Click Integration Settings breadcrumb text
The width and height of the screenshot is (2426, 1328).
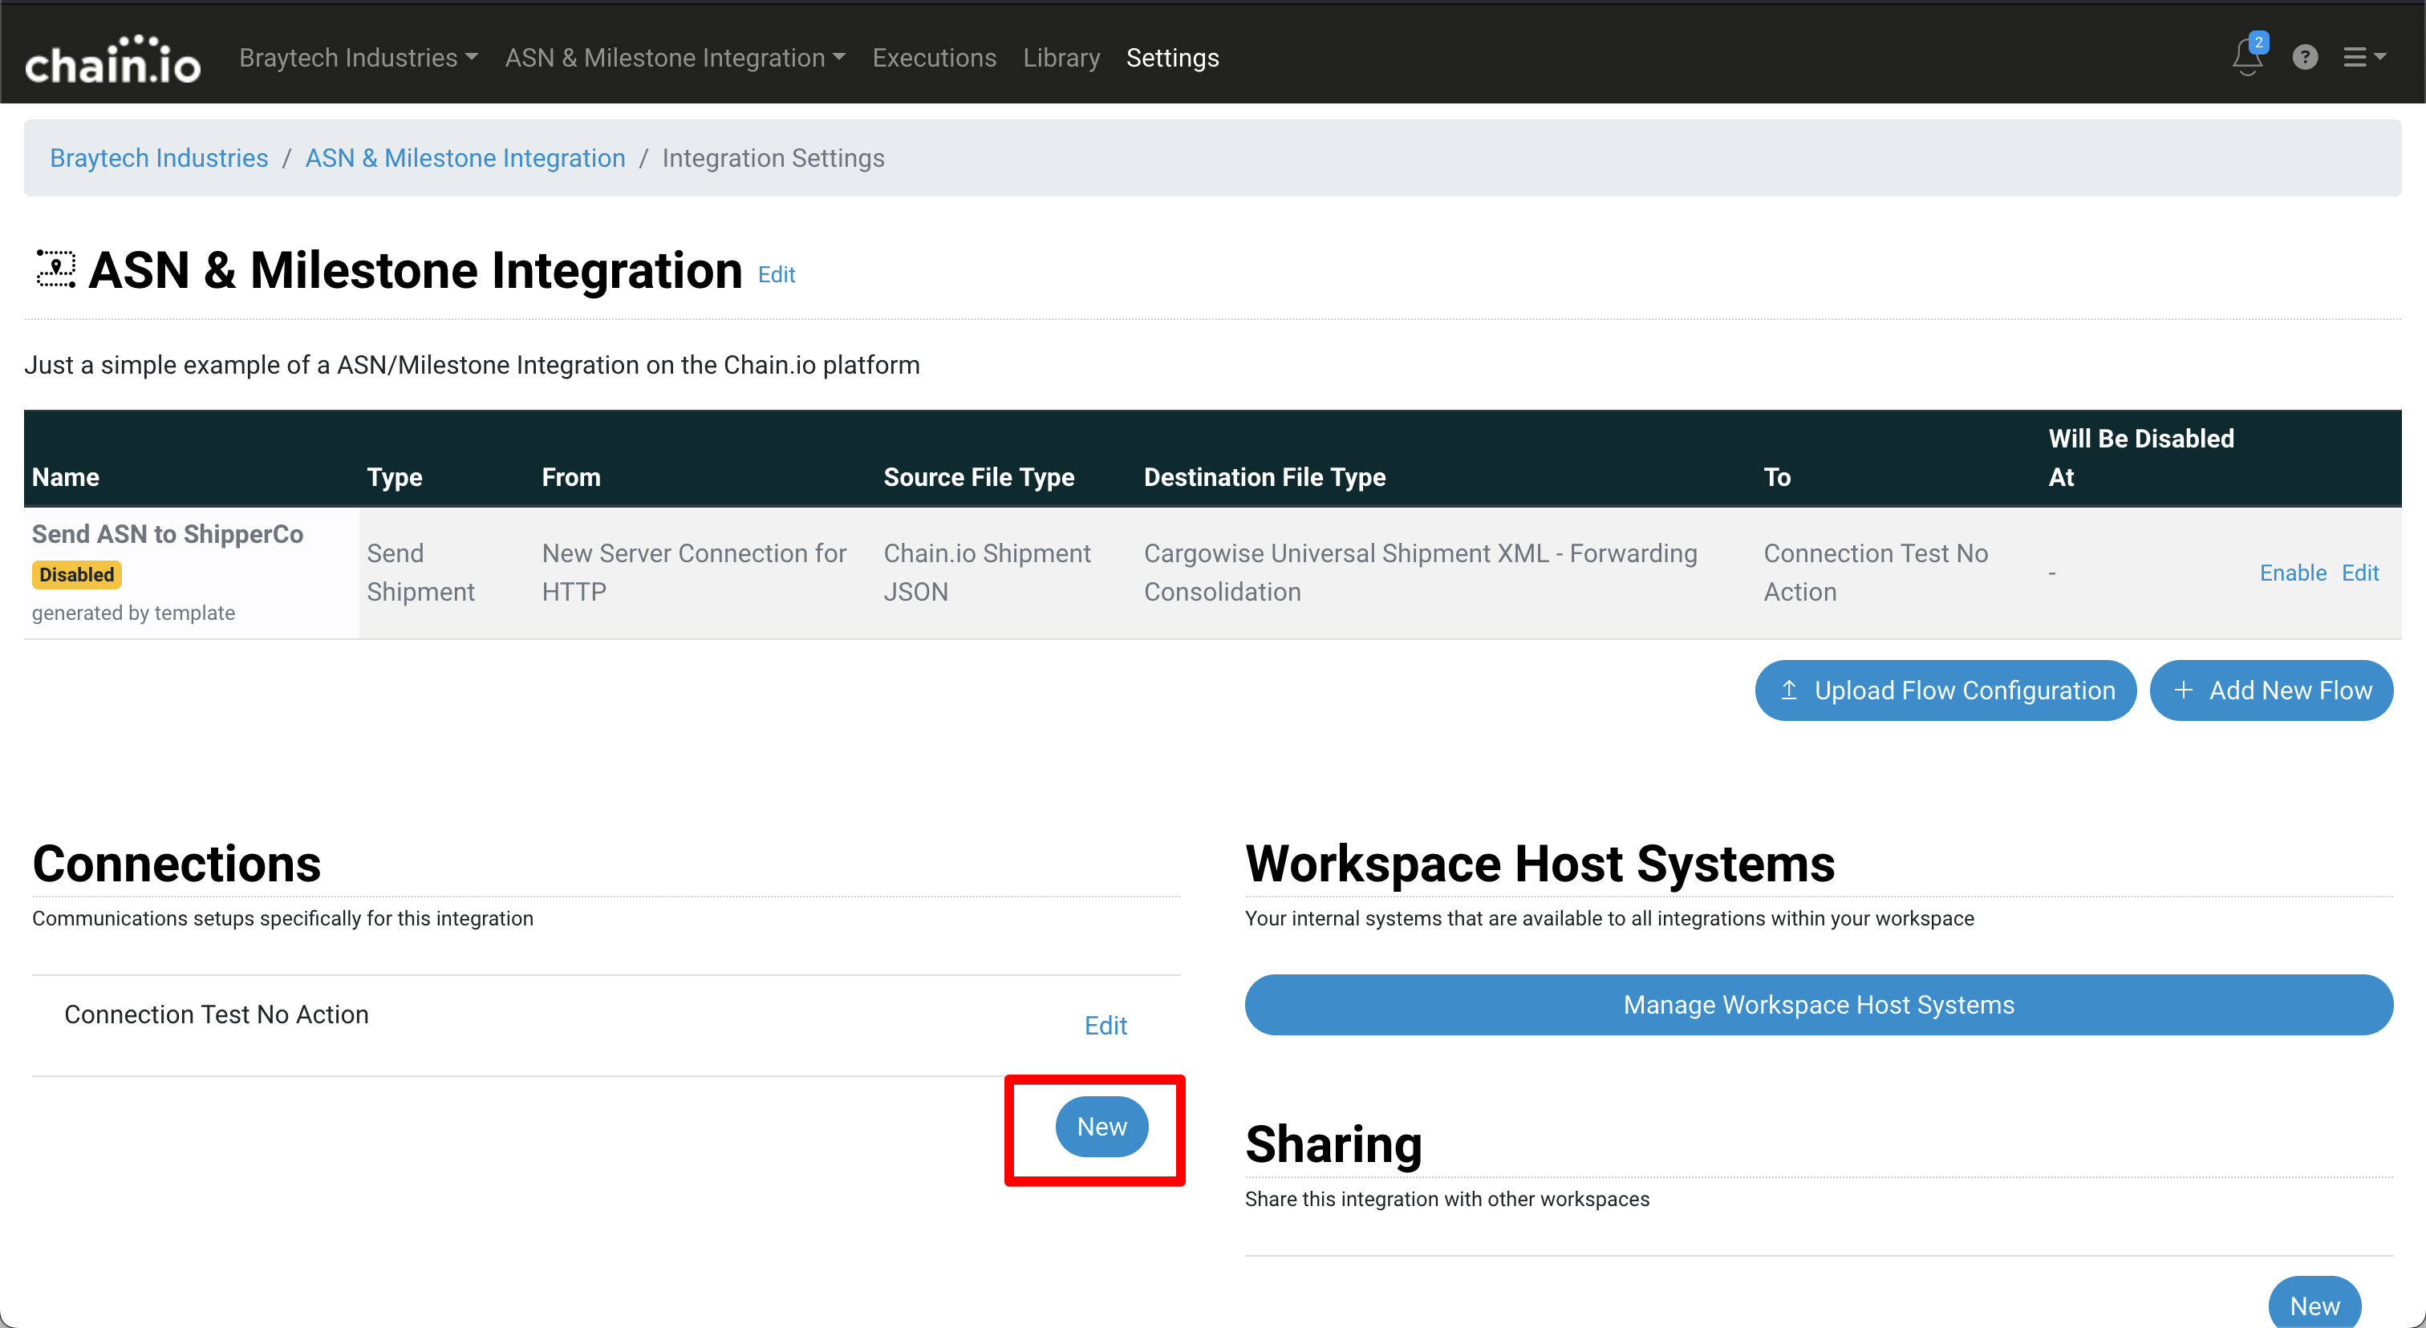click(x=773, y=158)
